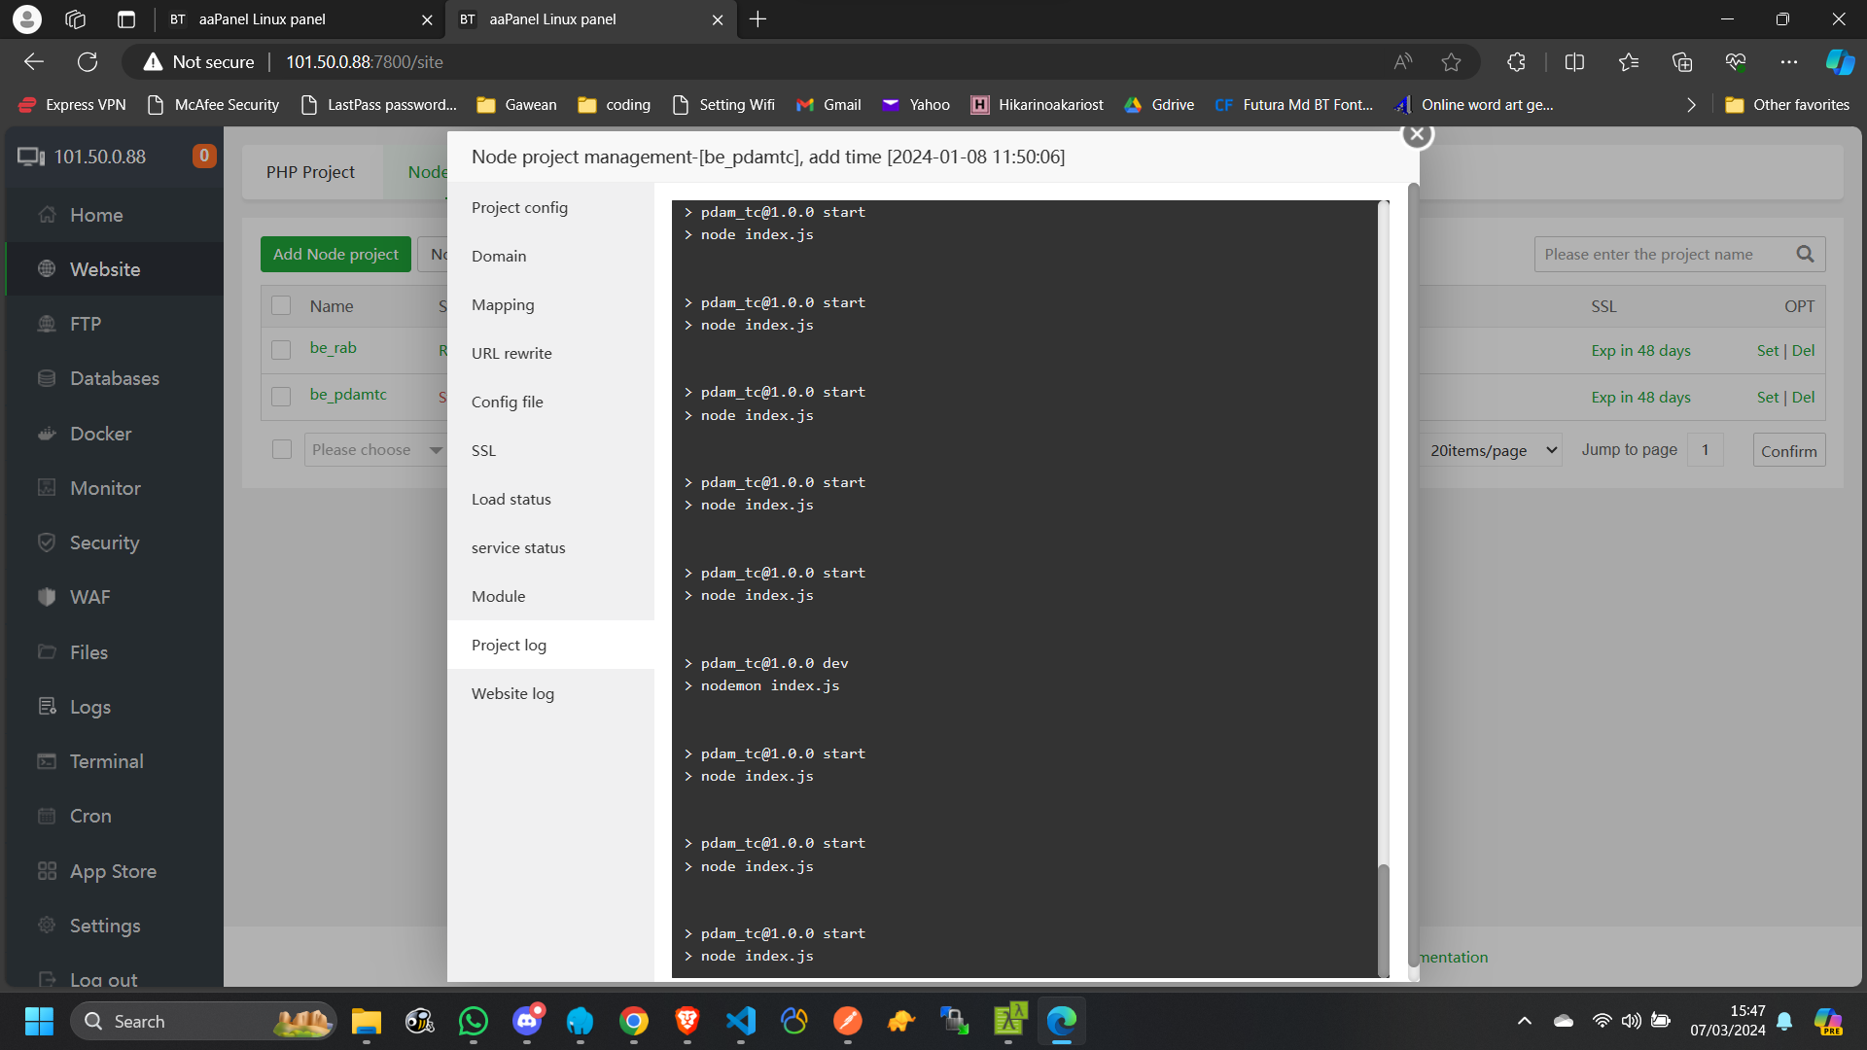Tick the be_rab project checkbox
Image resolution: width=1867 pixels, height=1050 pixels.
coord(281,349)
